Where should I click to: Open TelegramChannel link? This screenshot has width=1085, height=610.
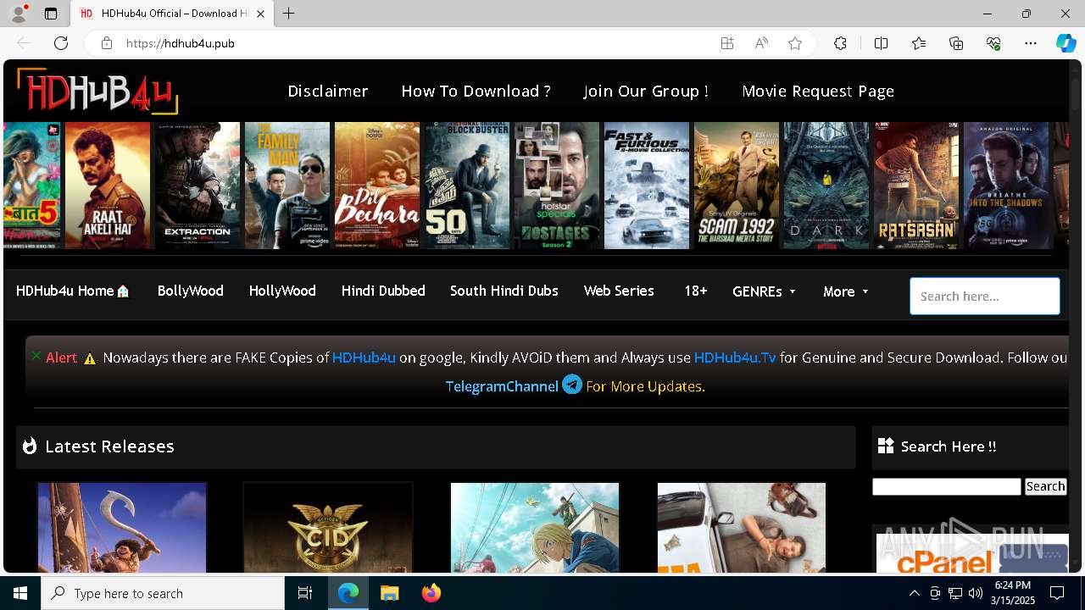(x=502, y=386)
